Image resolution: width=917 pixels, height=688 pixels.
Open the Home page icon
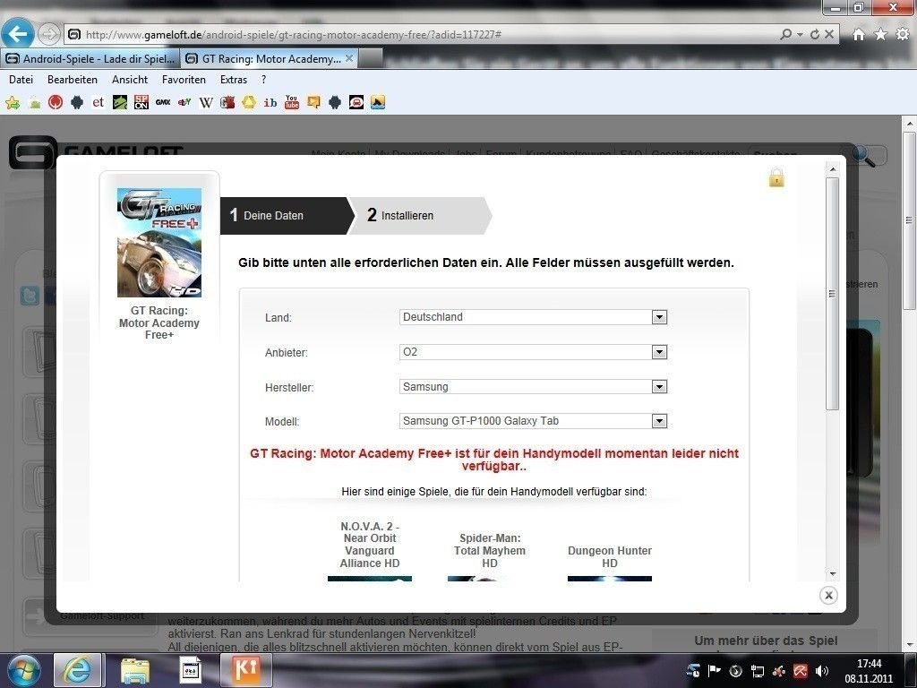(x=859, y=35)
